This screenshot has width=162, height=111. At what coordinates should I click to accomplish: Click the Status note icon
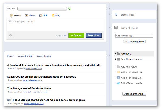point(11,15)
